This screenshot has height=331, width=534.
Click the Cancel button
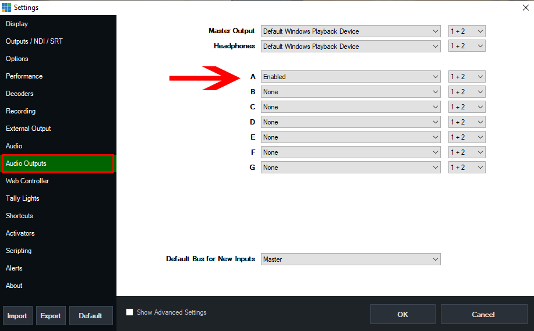click(x=483, y=315)
